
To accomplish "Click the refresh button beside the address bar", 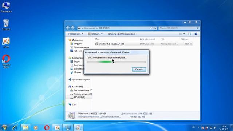I will tap(155, 28).
